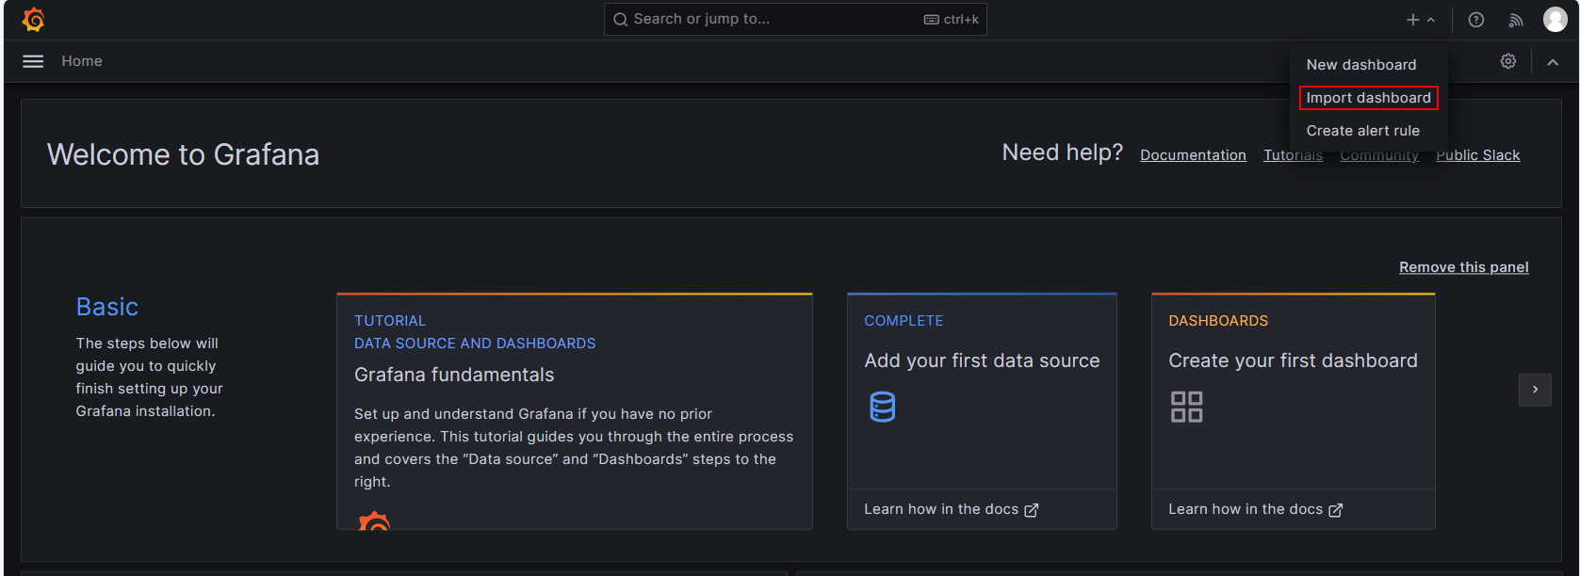The height and width of the screenshot is (576, 1580).
Task: Open the news feed RSS icon
Action: pos(1516,20)
